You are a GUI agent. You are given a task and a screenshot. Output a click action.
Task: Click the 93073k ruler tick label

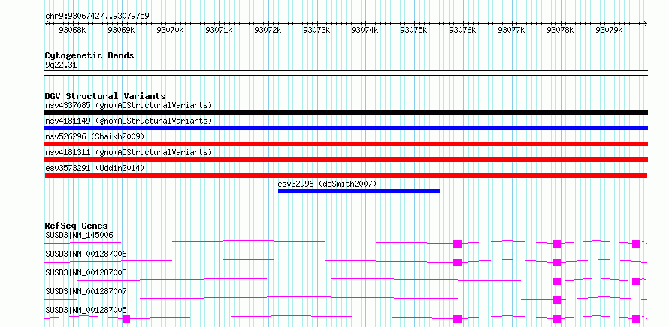click(316, 30)
